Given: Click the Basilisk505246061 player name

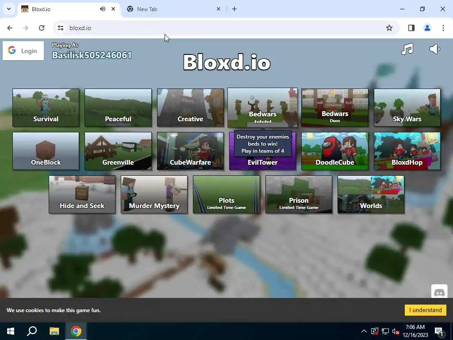Looking at the screenshot, I should 92,55.
